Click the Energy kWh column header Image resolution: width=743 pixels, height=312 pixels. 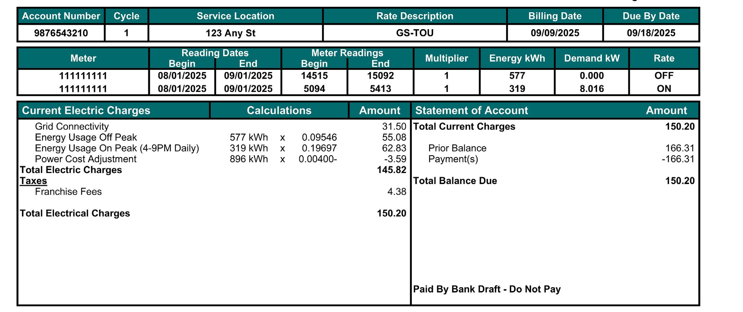tap(517, 58)
